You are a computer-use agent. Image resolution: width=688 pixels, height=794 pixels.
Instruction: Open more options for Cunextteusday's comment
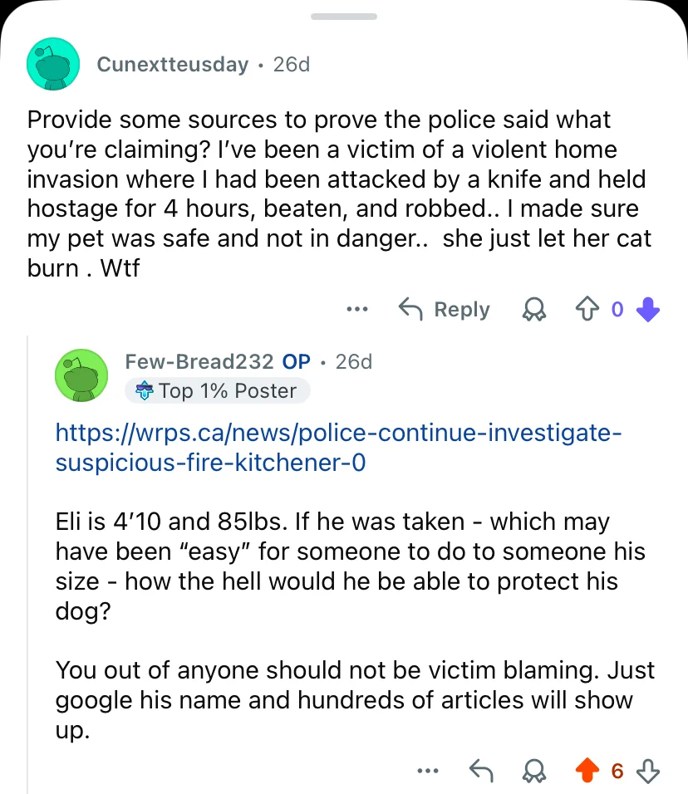click(357, 310)
